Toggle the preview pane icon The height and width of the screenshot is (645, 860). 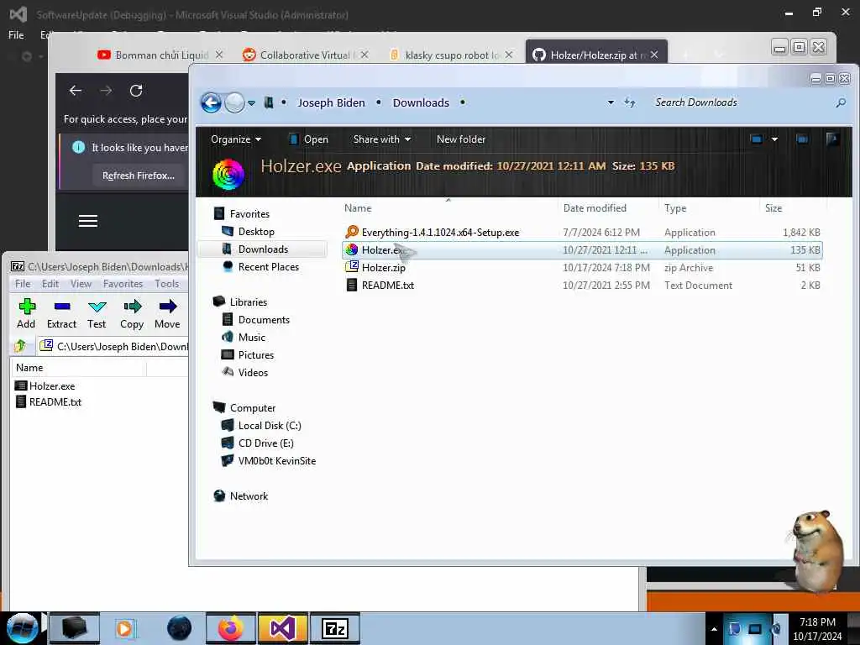802,139
